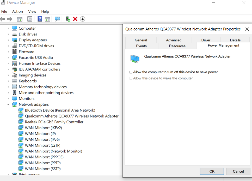
Task: Open the View menu
Action: click(32, 11)
